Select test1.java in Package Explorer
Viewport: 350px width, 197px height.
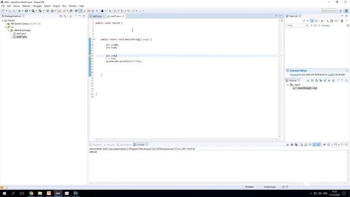(x=21, y=33)
